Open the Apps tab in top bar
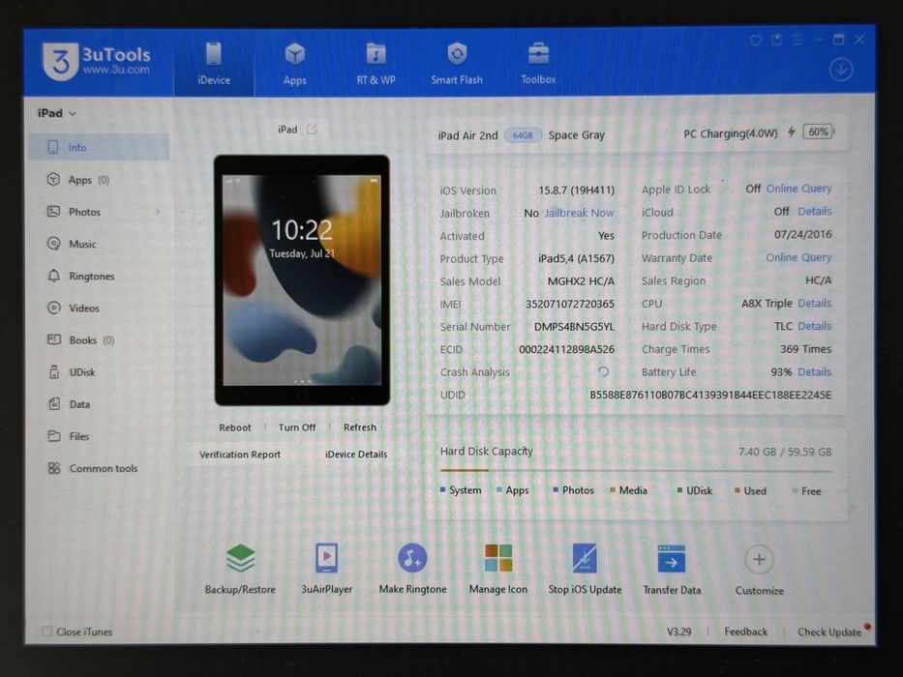The height and width of the screenshot is (677, 903). click(295, 64)
